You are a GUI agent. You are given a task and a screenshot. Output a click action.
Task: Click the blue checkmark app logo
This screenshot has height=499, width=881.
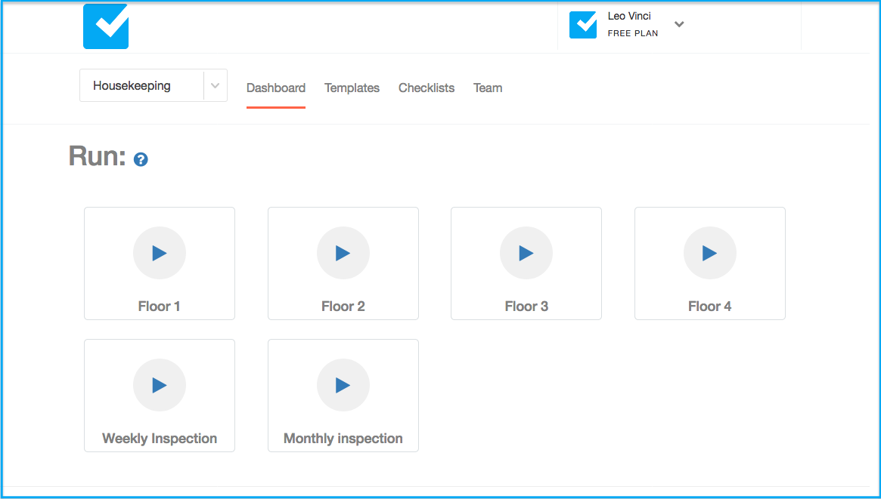[106, 26]
